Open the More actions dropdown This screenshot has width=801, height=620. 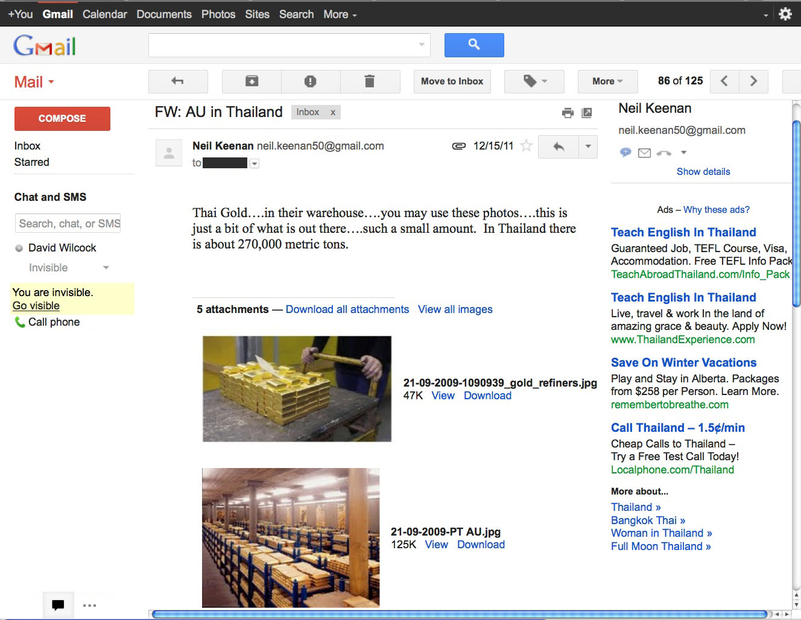(607, 81)
